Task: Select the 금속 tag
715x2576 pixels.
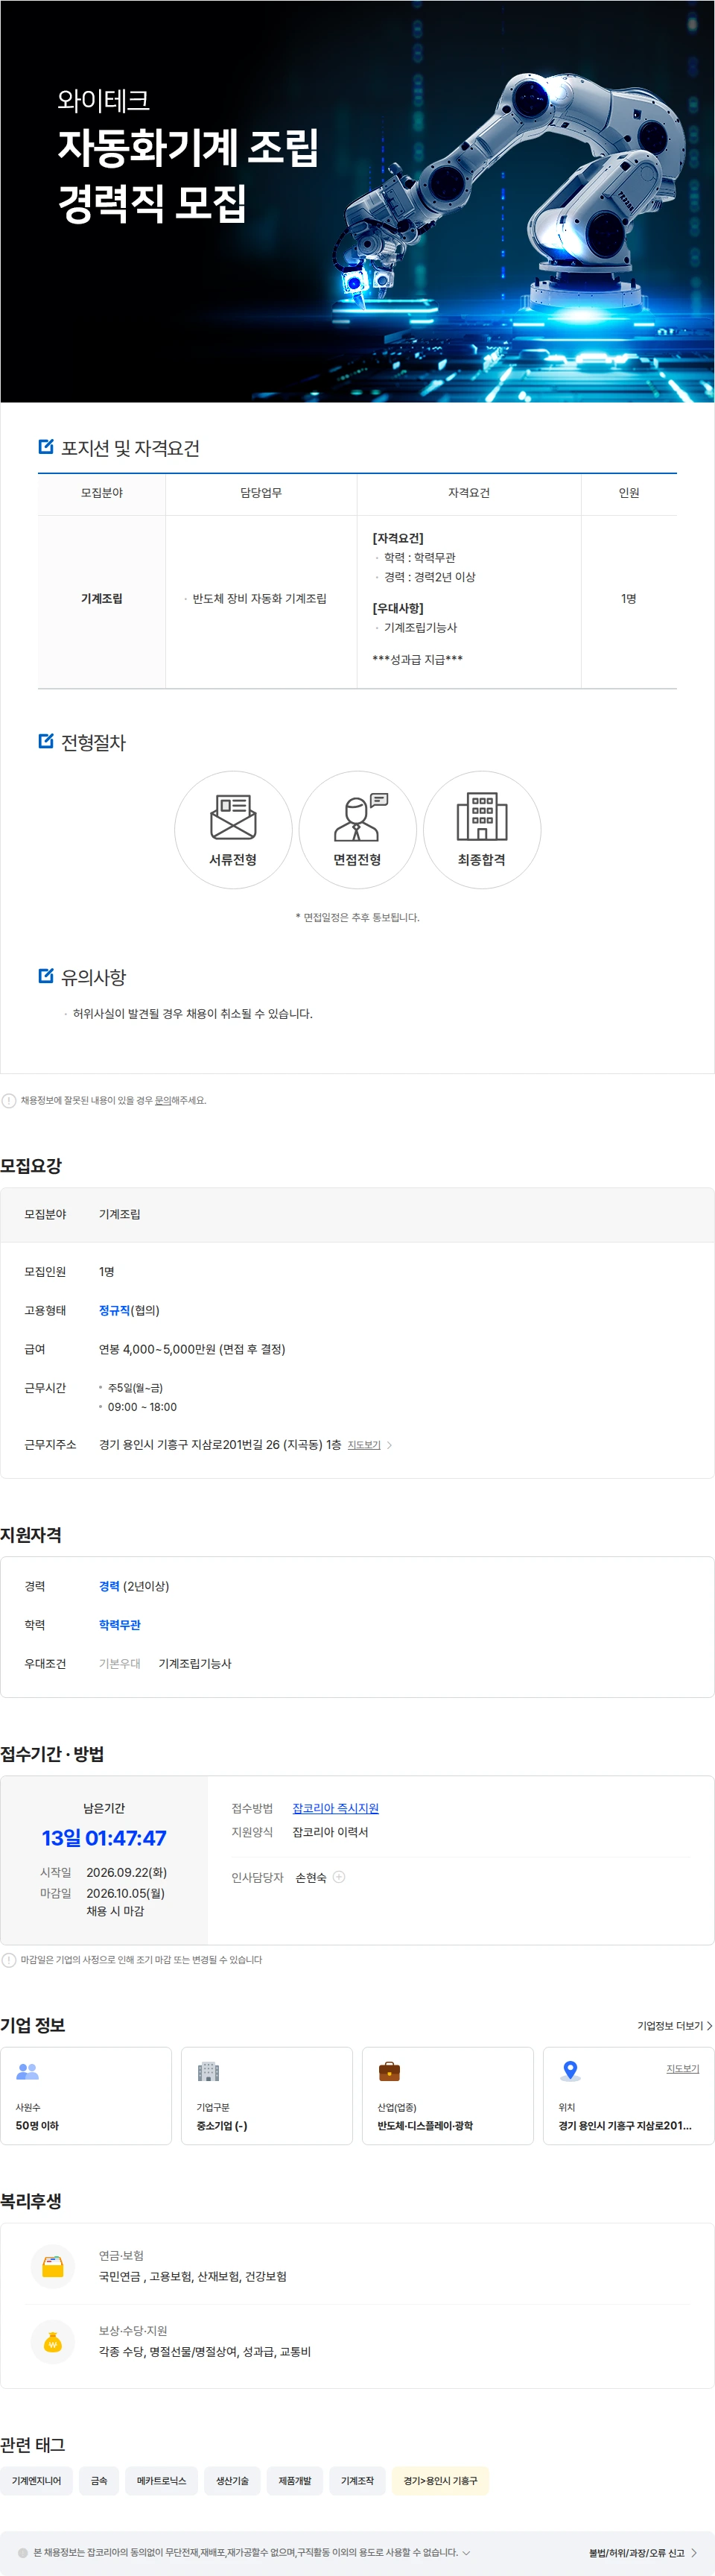Action: [x=99, y=2480]
